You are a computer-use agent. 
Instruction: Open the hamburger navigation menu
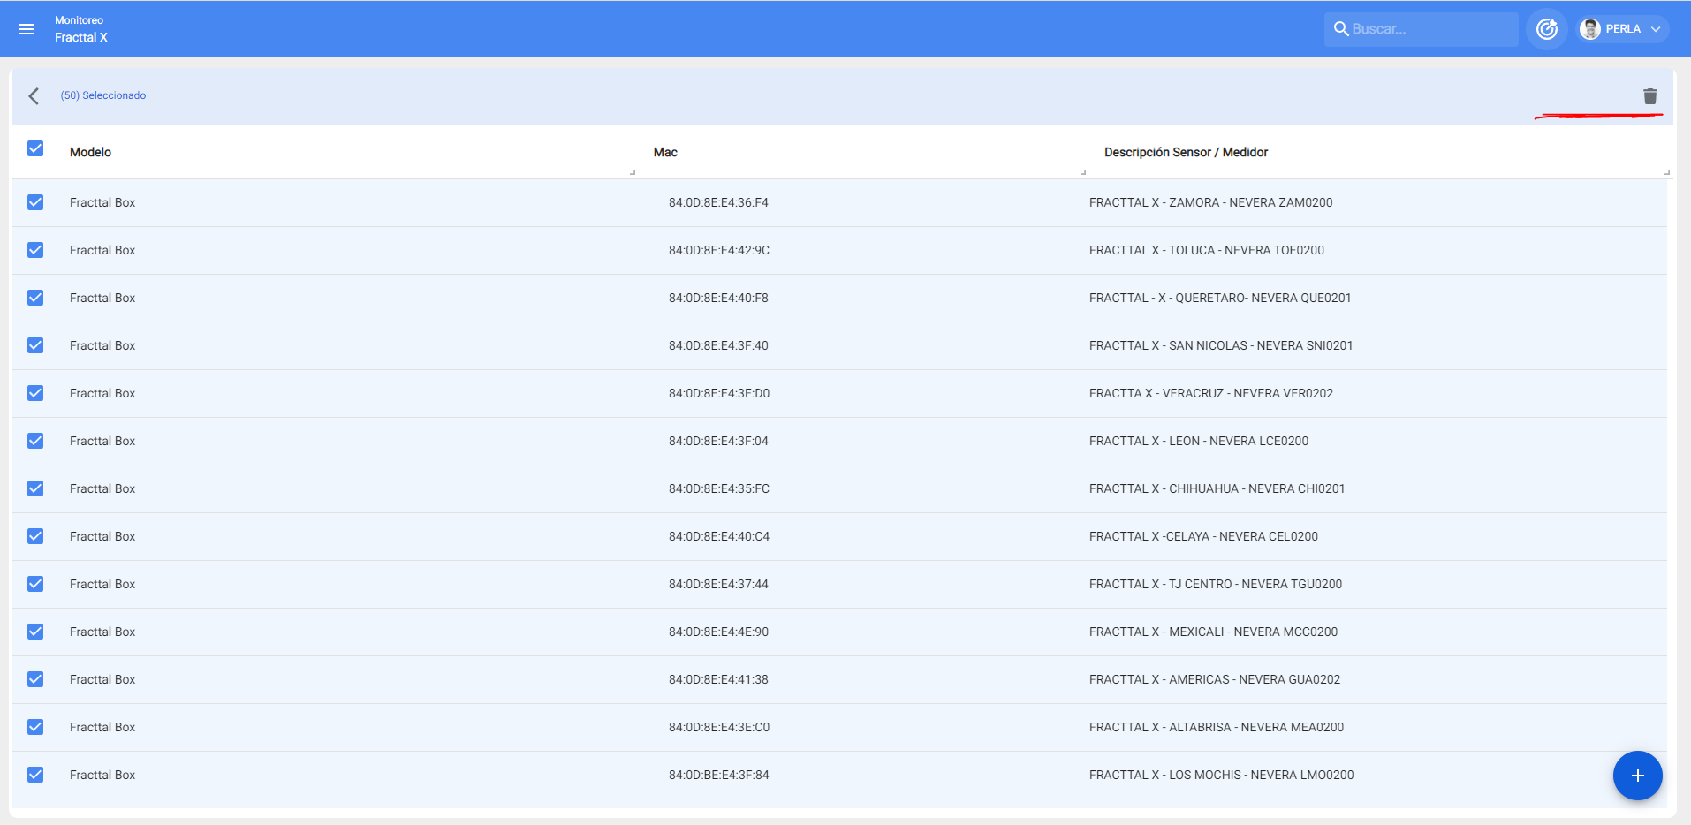pyautogui.click(x=27, y=29)
